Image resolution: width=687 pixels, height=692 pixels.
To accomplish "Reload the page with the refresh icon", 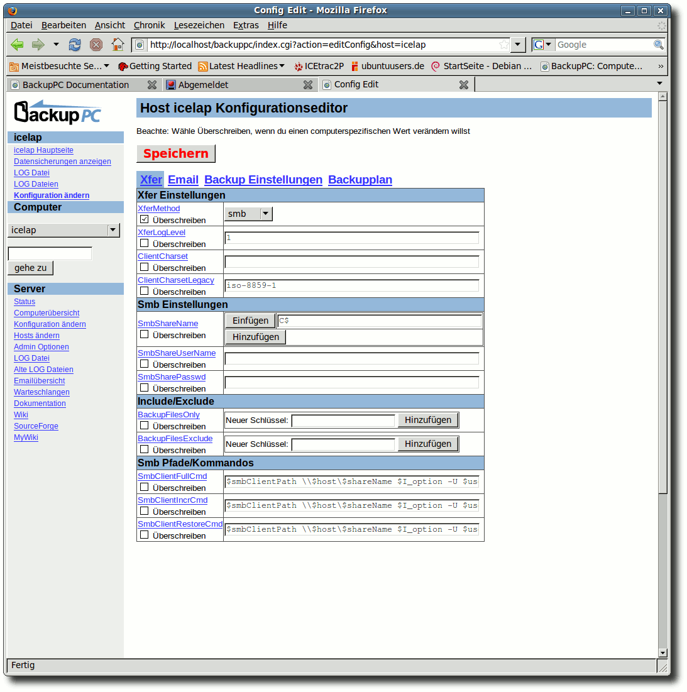I will pyautogui.click(x=75, y=45).
